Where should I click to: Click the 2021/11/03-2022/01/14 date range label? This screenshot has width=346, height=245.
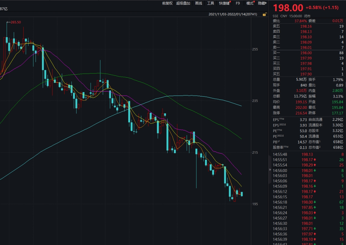click(x=233, y=14)
